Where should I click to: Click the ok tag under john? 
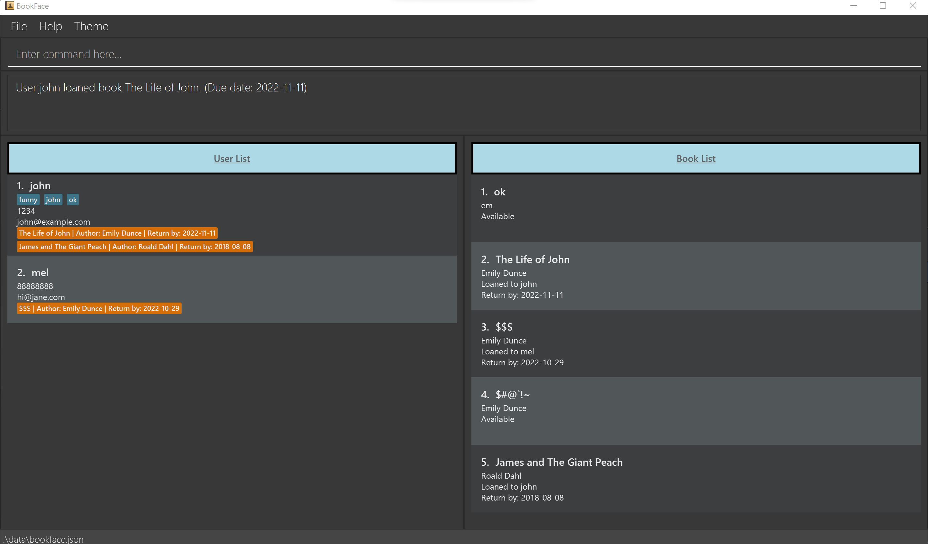tap(72, 200)
